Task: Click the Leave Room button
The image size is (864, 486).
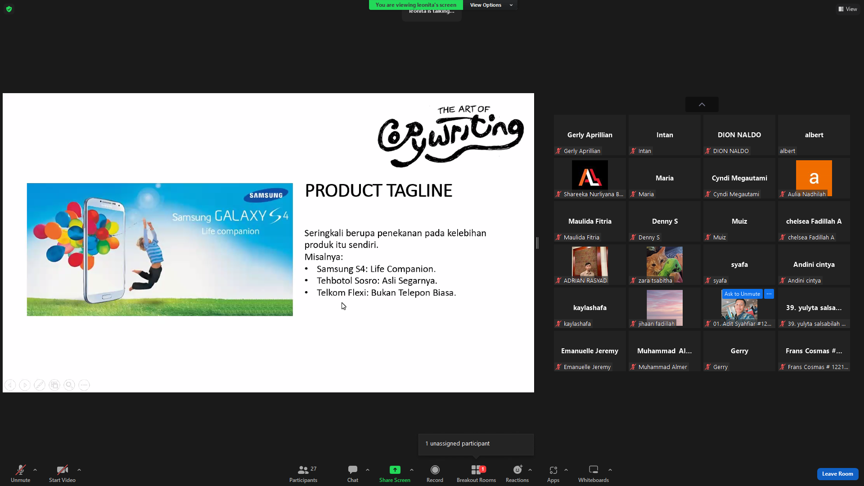Action: [837, 474]
